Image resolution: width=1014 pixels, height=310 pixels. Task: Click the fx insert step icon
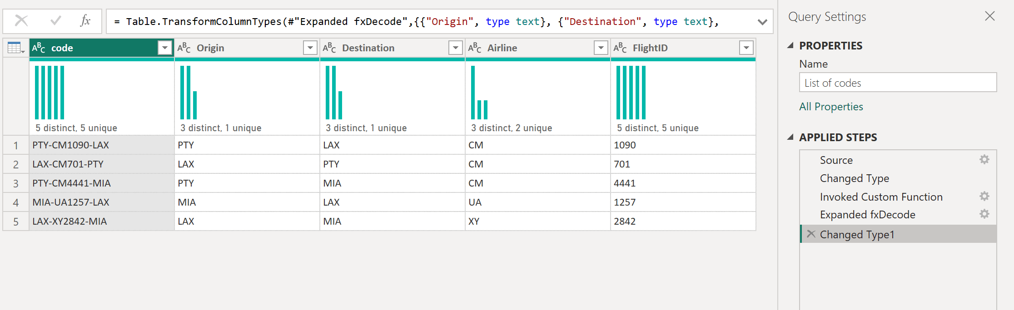[85, 21]
